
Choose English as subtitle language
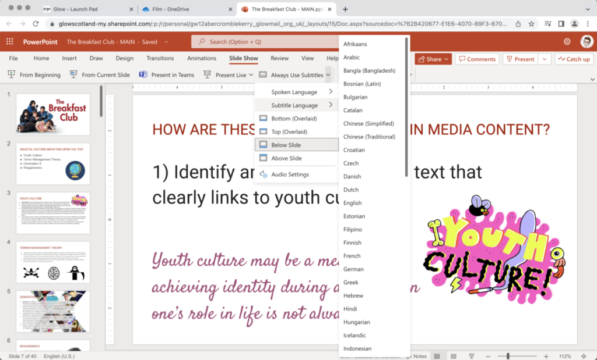click(353, 202)
